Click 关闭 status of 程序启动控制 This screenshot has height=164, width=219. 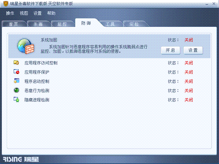click(x=189, y=81)
